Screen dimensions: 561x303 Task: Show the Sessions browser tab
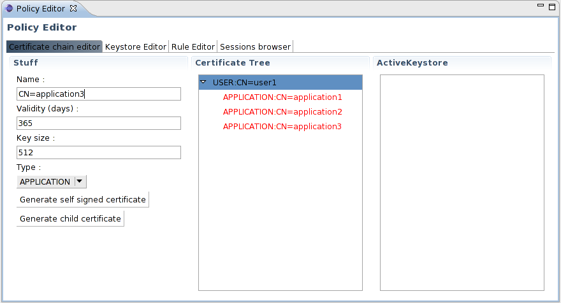click(255, 46)
